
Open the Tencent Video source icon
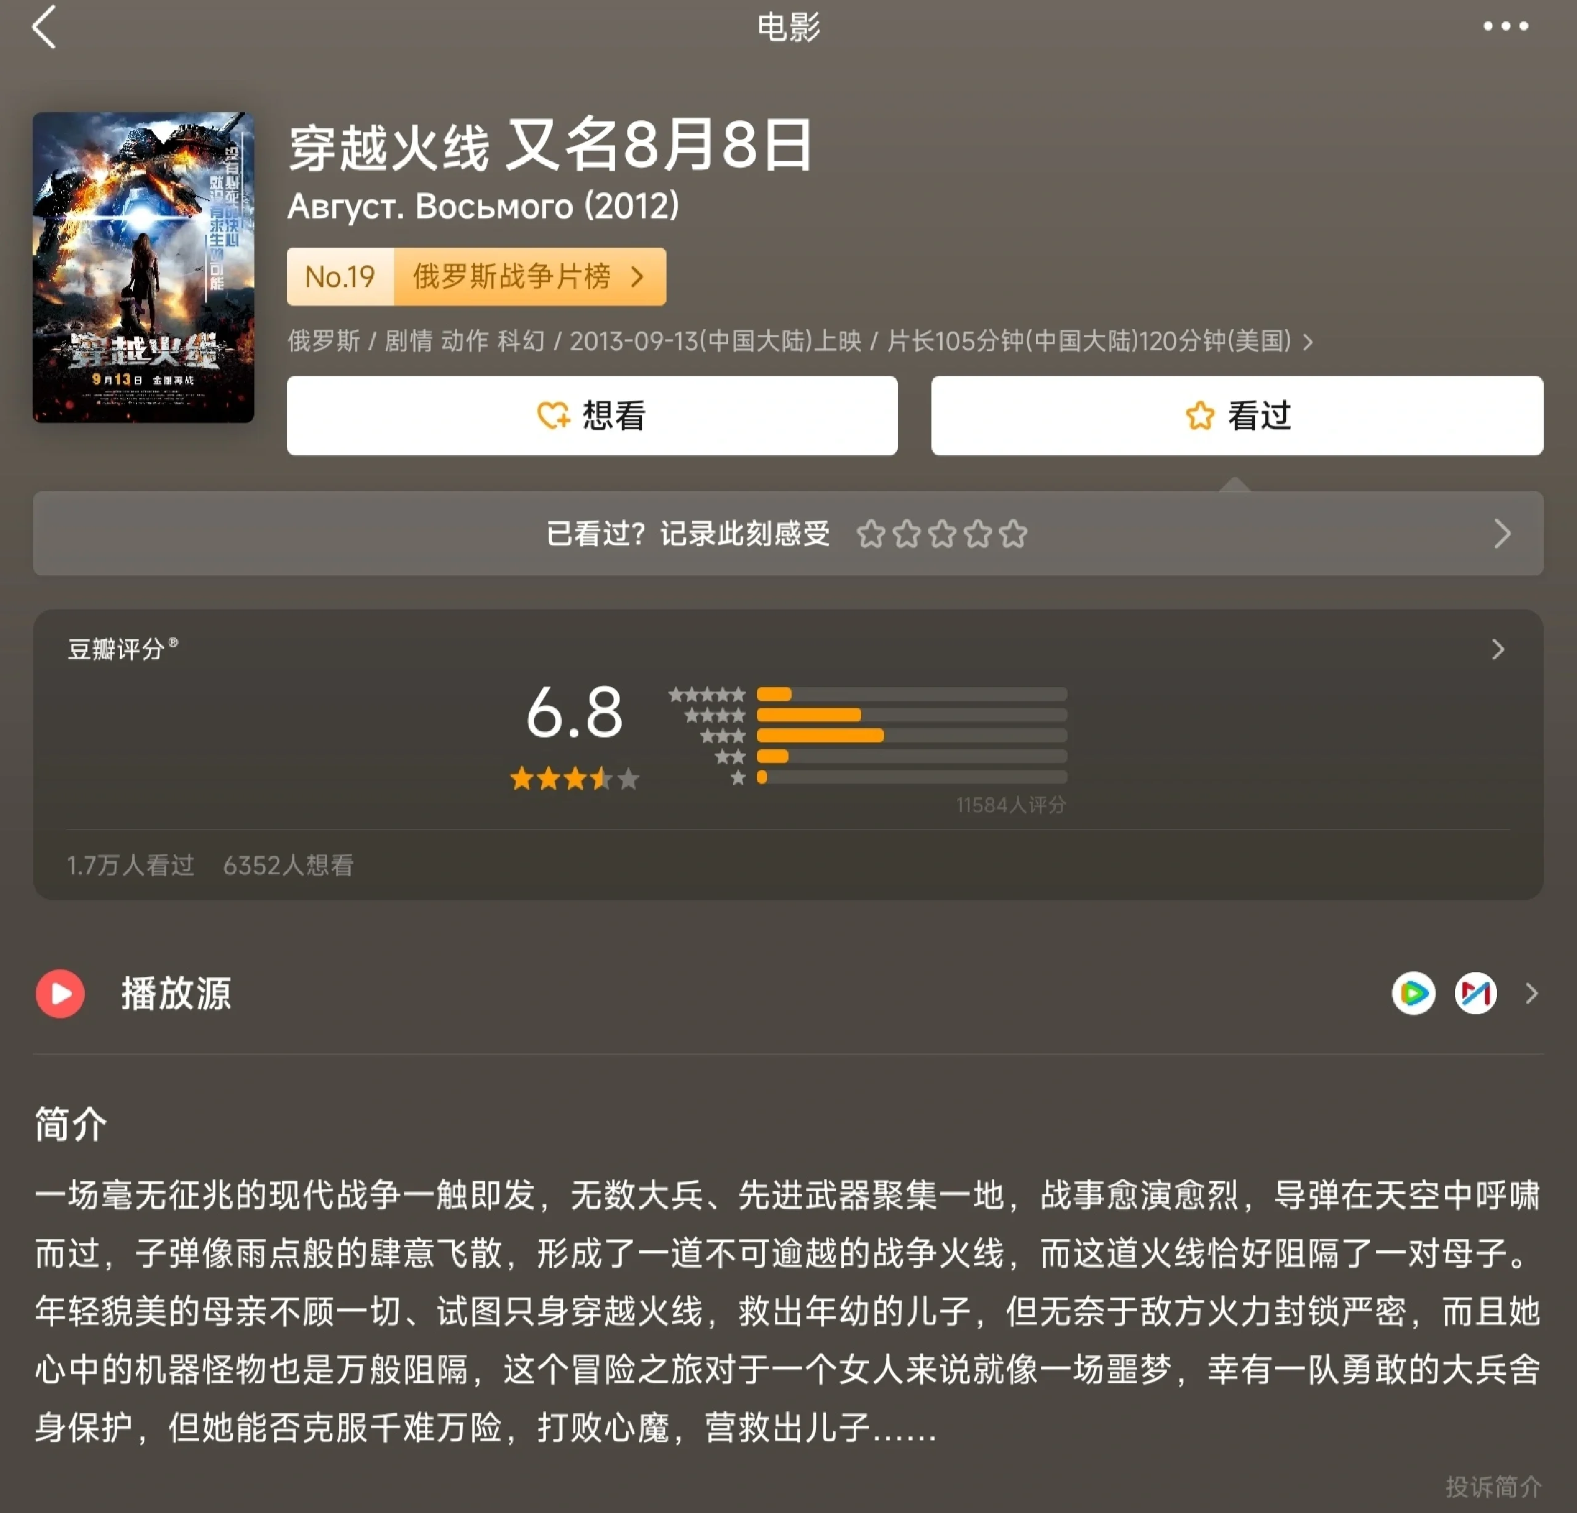(x=1413, y=993)
